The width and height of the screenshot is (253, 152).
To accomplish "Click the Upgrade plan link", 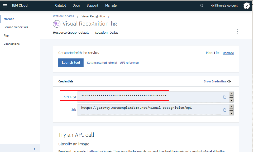I will point(228,53).
